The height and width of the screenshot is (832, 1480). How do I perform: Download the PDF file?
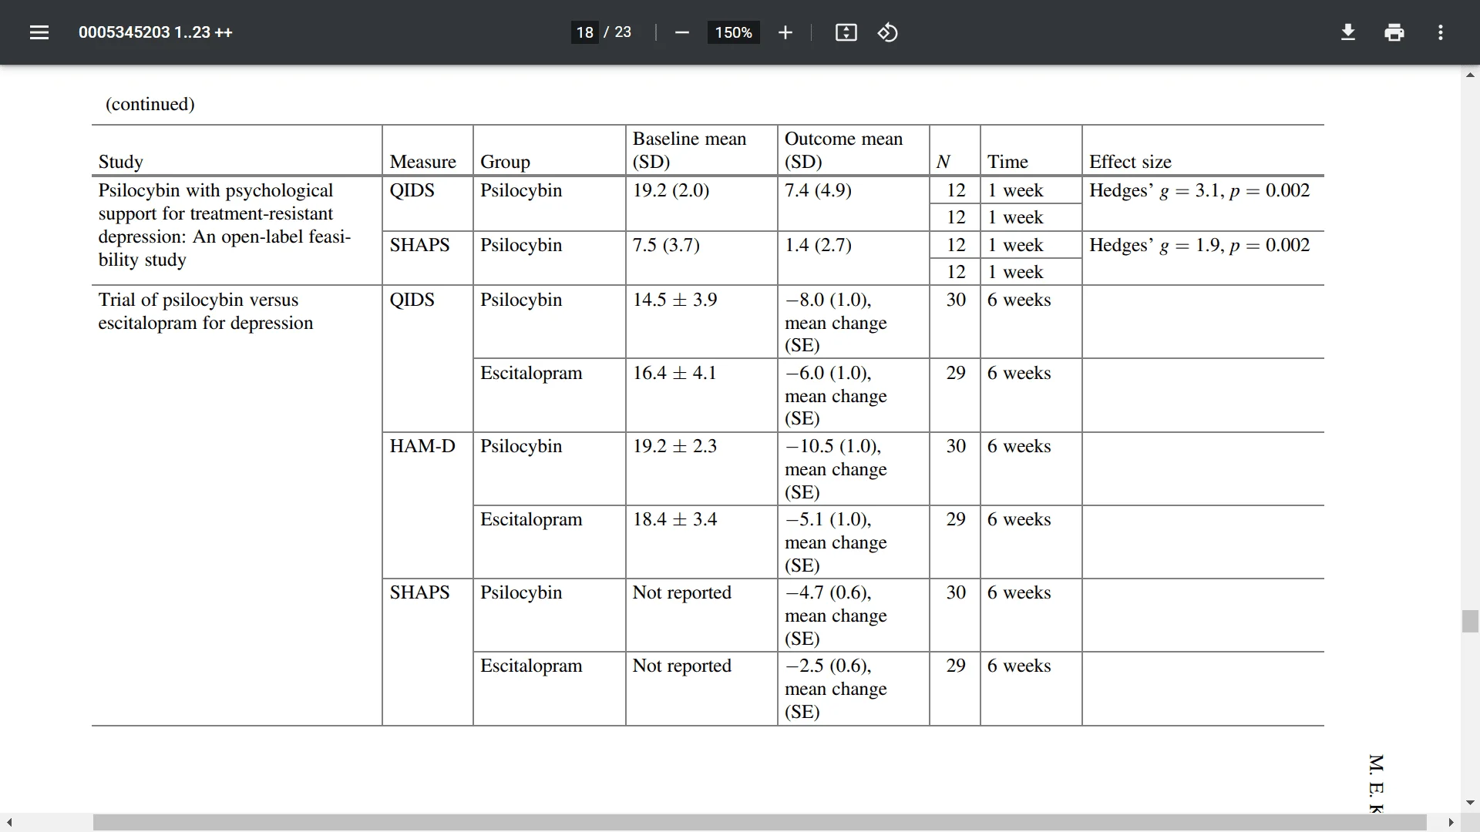pyautogui.click(x=1348, y=32)
